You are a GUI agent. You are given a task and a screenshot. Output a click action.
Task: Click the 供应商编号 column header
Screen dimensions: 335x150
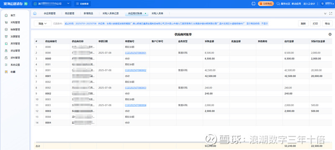click(57, 41)
